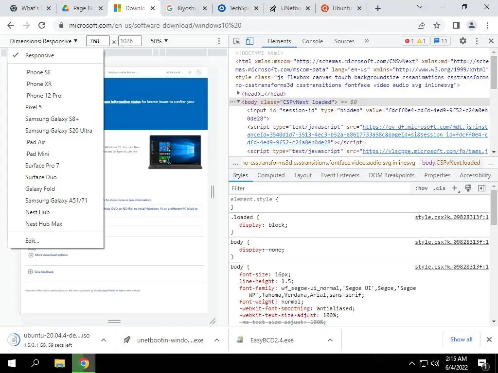Click Show all downloads button
The width and height of the screenshot is (498, 373).
tap(461, 339)
